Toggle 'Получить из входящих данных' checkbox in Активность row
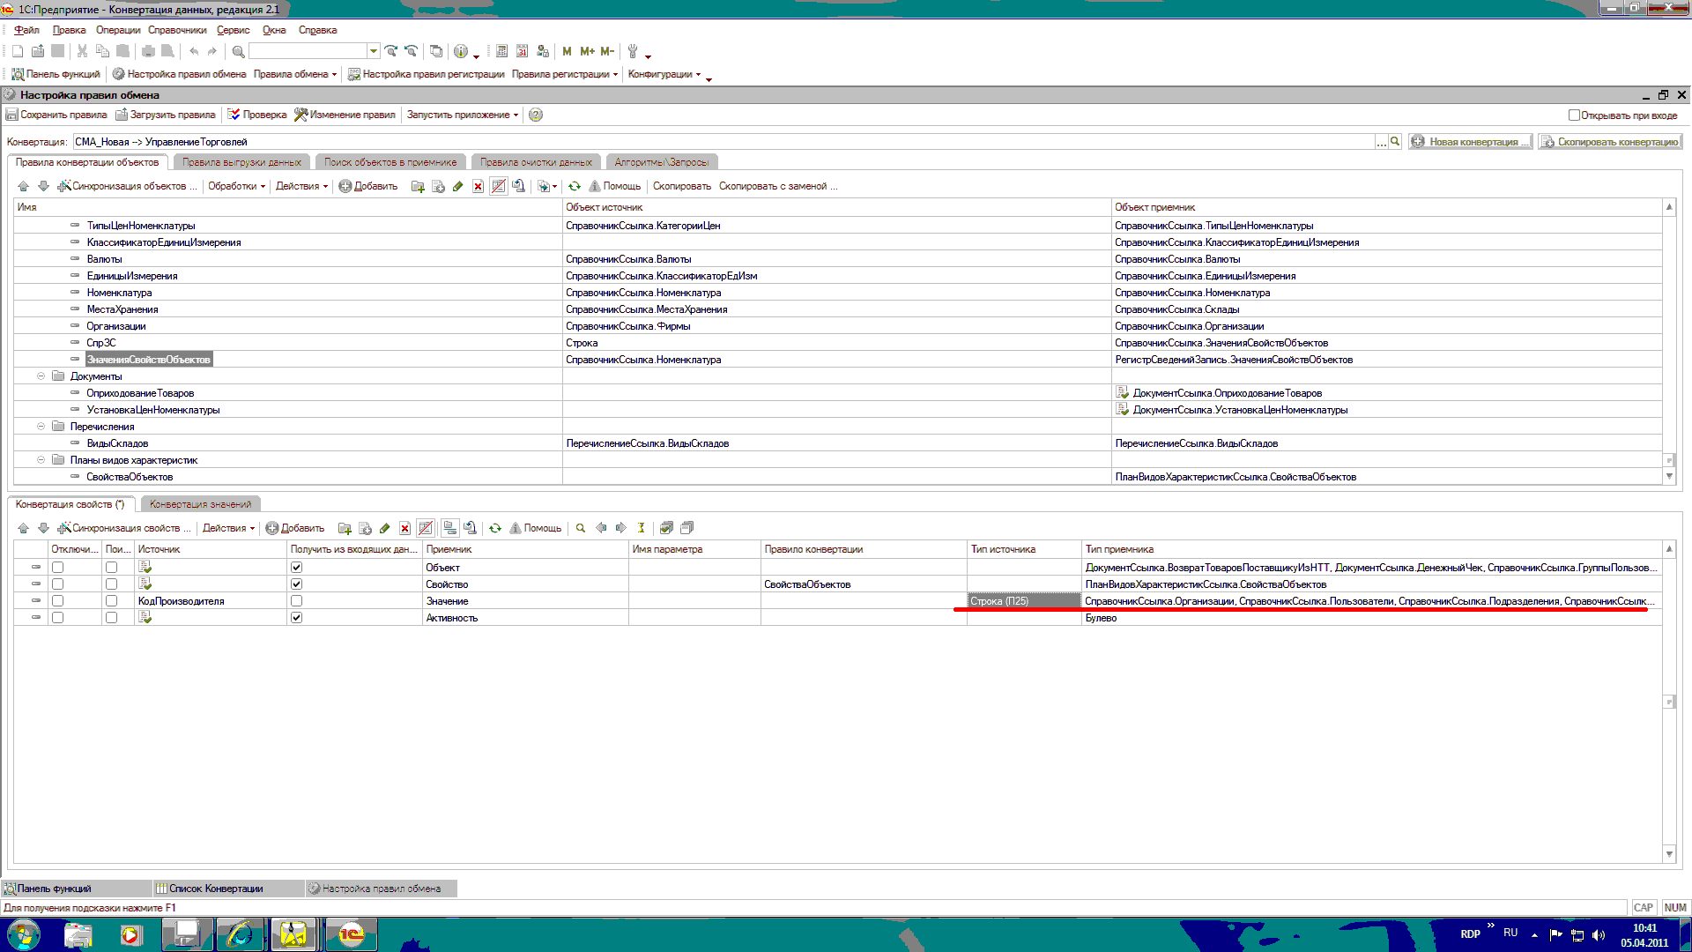The image size is (1692, 952). [296, 618]
